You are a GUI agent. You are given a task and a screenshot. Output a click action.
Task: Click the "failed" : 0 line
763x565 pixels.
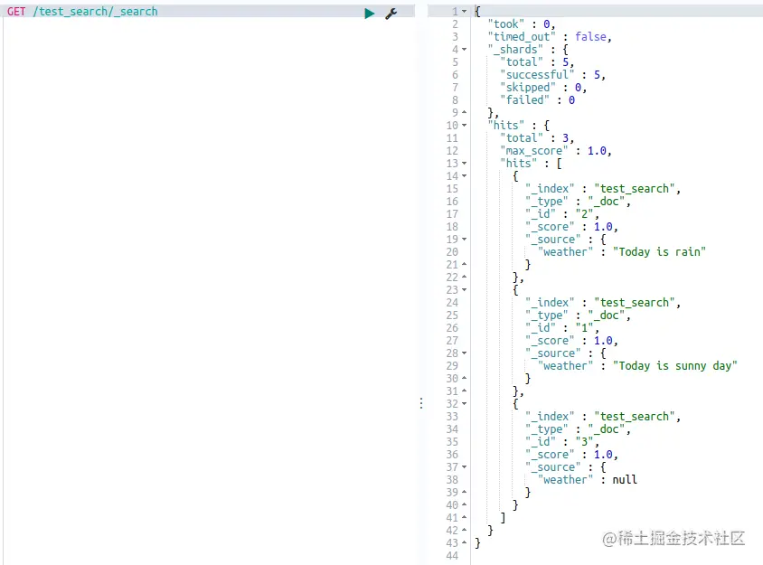click(x=538, y=99)
